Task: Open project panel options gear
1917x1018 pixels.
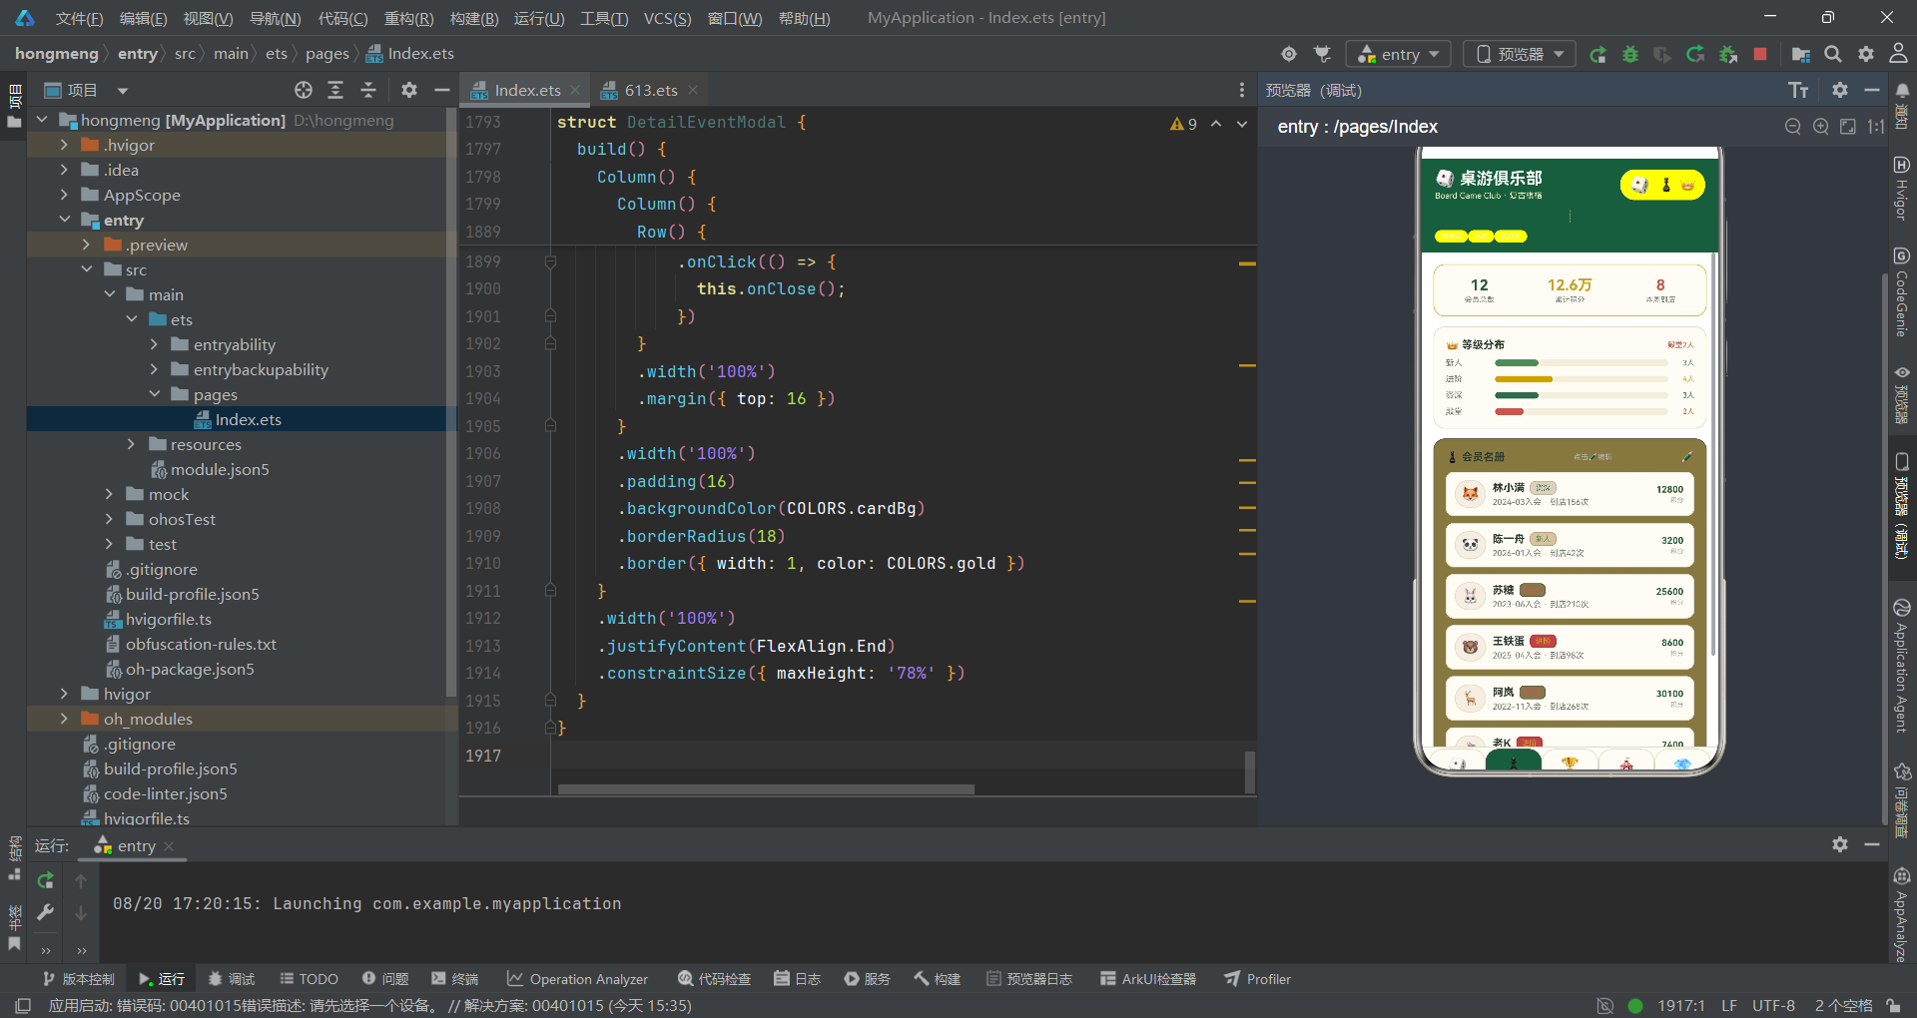Action: point(409,90)
